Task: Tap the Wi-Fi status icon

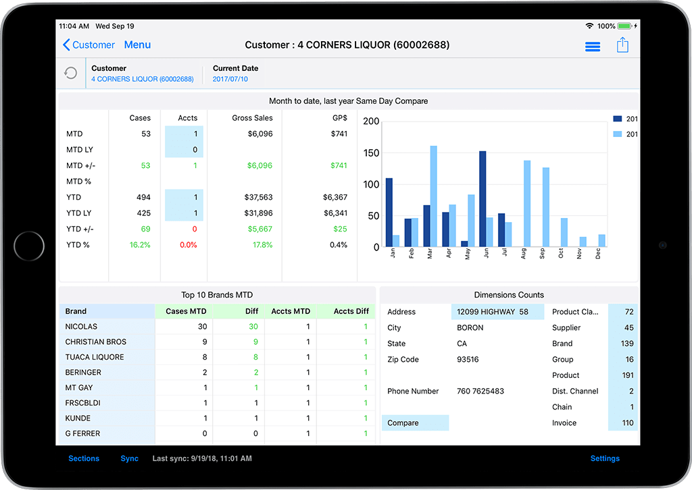Action: (589, 26)
